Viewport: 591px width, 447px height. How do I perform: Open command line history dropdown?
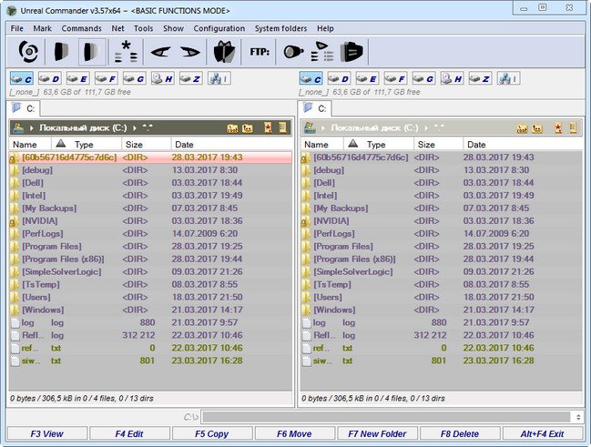point(578,417)
